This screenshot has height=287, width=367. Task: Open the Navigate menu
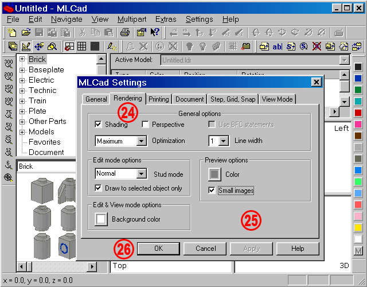pyautogui.click(x=67, y=19)
